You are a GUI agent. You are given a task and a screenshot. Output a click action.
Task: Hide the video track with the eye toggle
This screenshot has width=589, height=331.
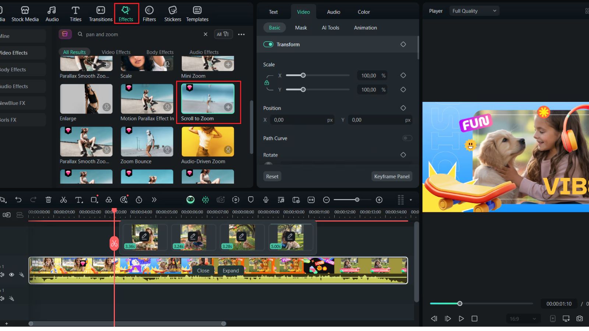click(x=12, y=274)
